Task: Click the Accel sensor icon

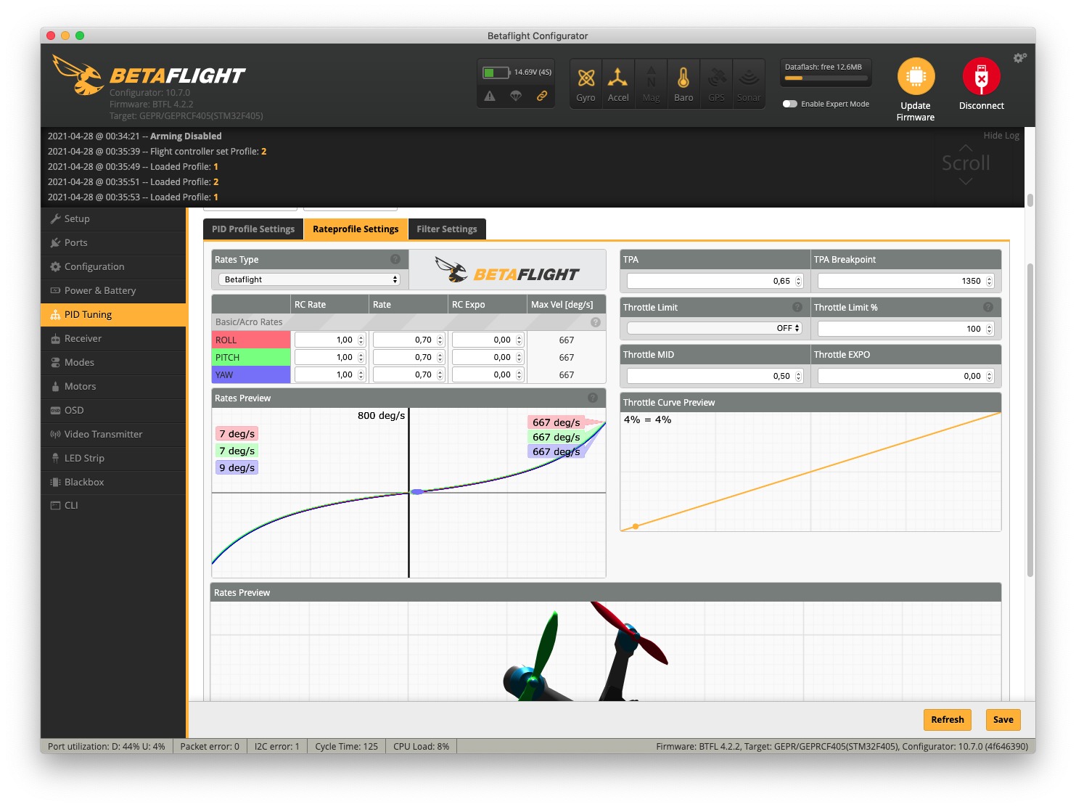Action: (618, 83)
